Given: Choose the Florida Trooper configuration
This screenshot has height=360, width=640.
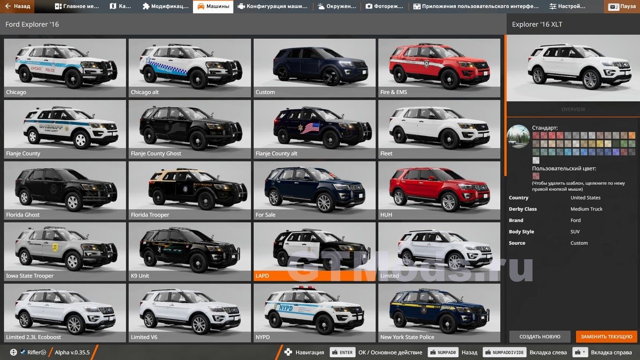Looking at the screenshot, I should click(190, 190).
